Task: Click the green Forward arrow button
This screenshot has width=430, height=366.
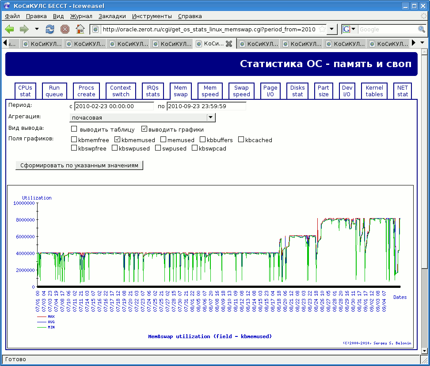Action: (x=24, y=29)
